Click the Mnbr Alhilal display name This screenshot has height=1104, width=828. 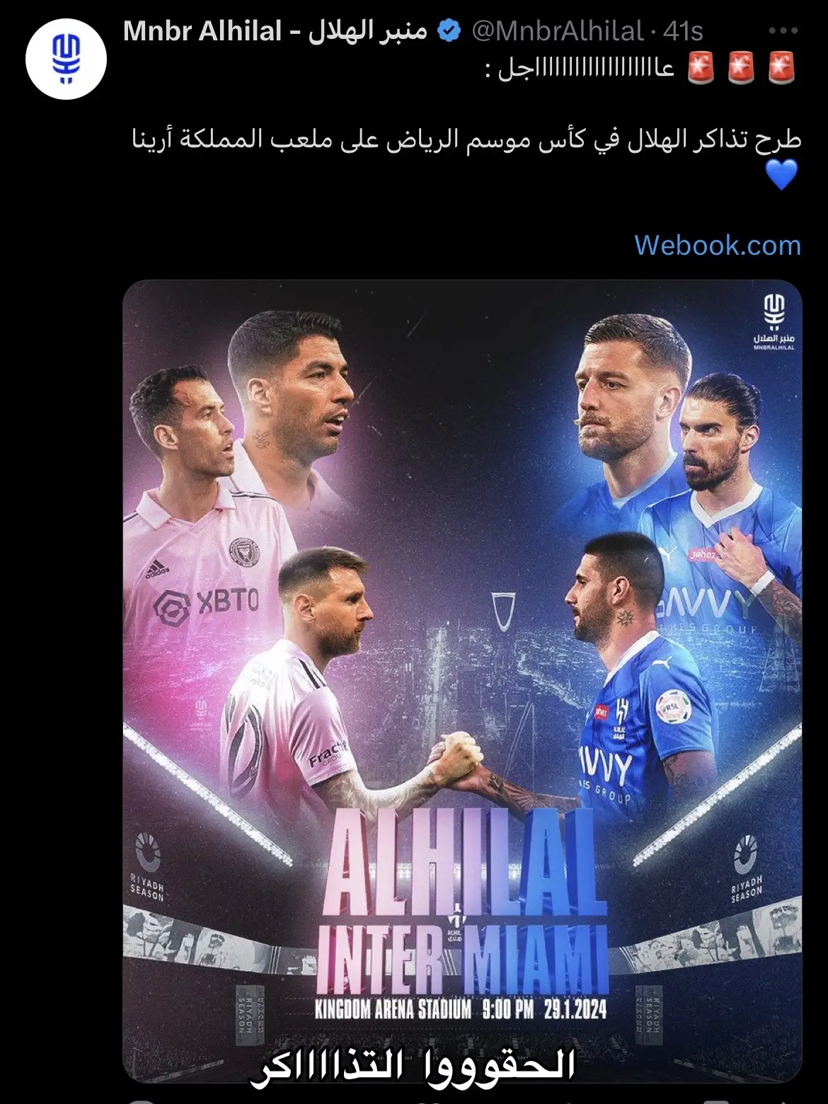pos(275,32)
